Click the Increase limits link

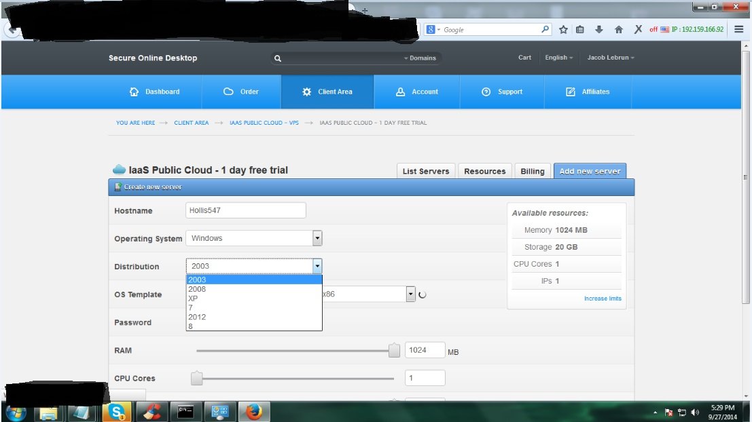(x=603, y=299)
